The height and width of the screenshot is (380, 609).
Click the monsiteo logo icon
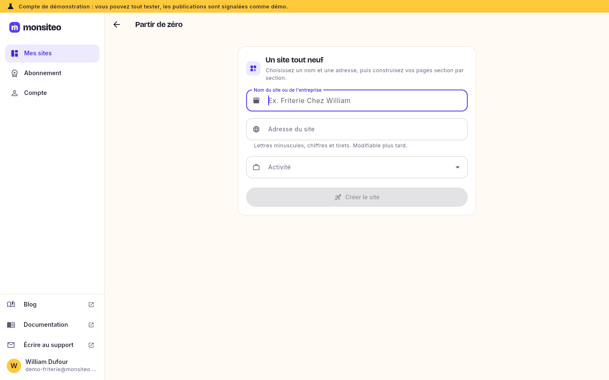(x=15, y=27)
